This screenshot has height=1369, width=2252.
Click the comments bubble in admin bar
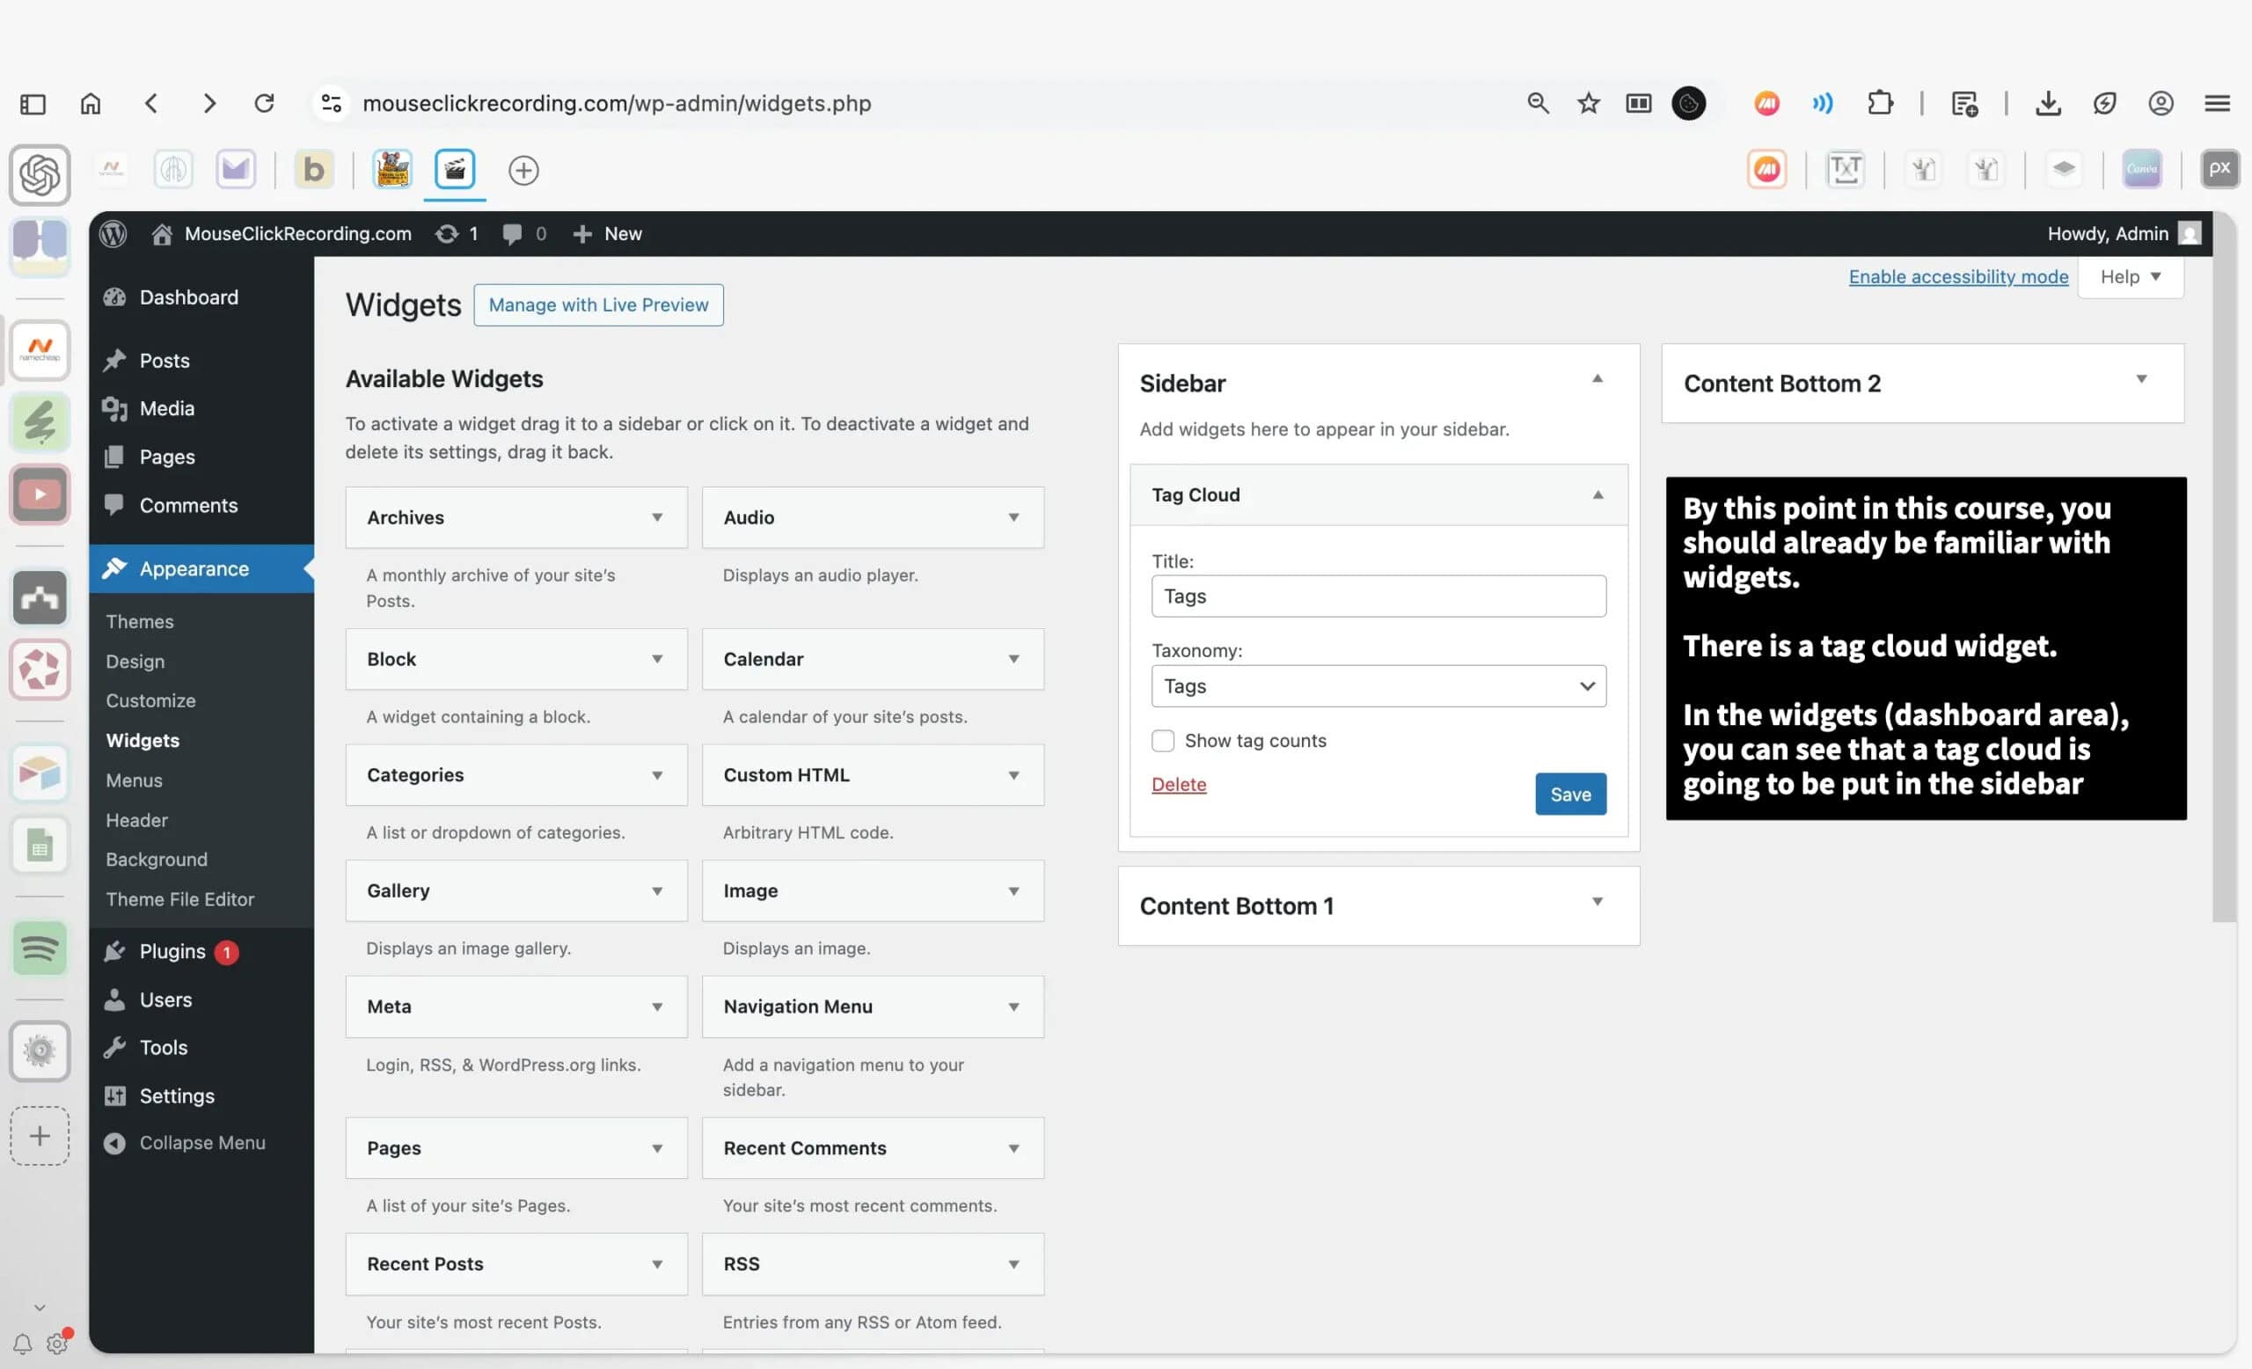(x=512, y=233)
